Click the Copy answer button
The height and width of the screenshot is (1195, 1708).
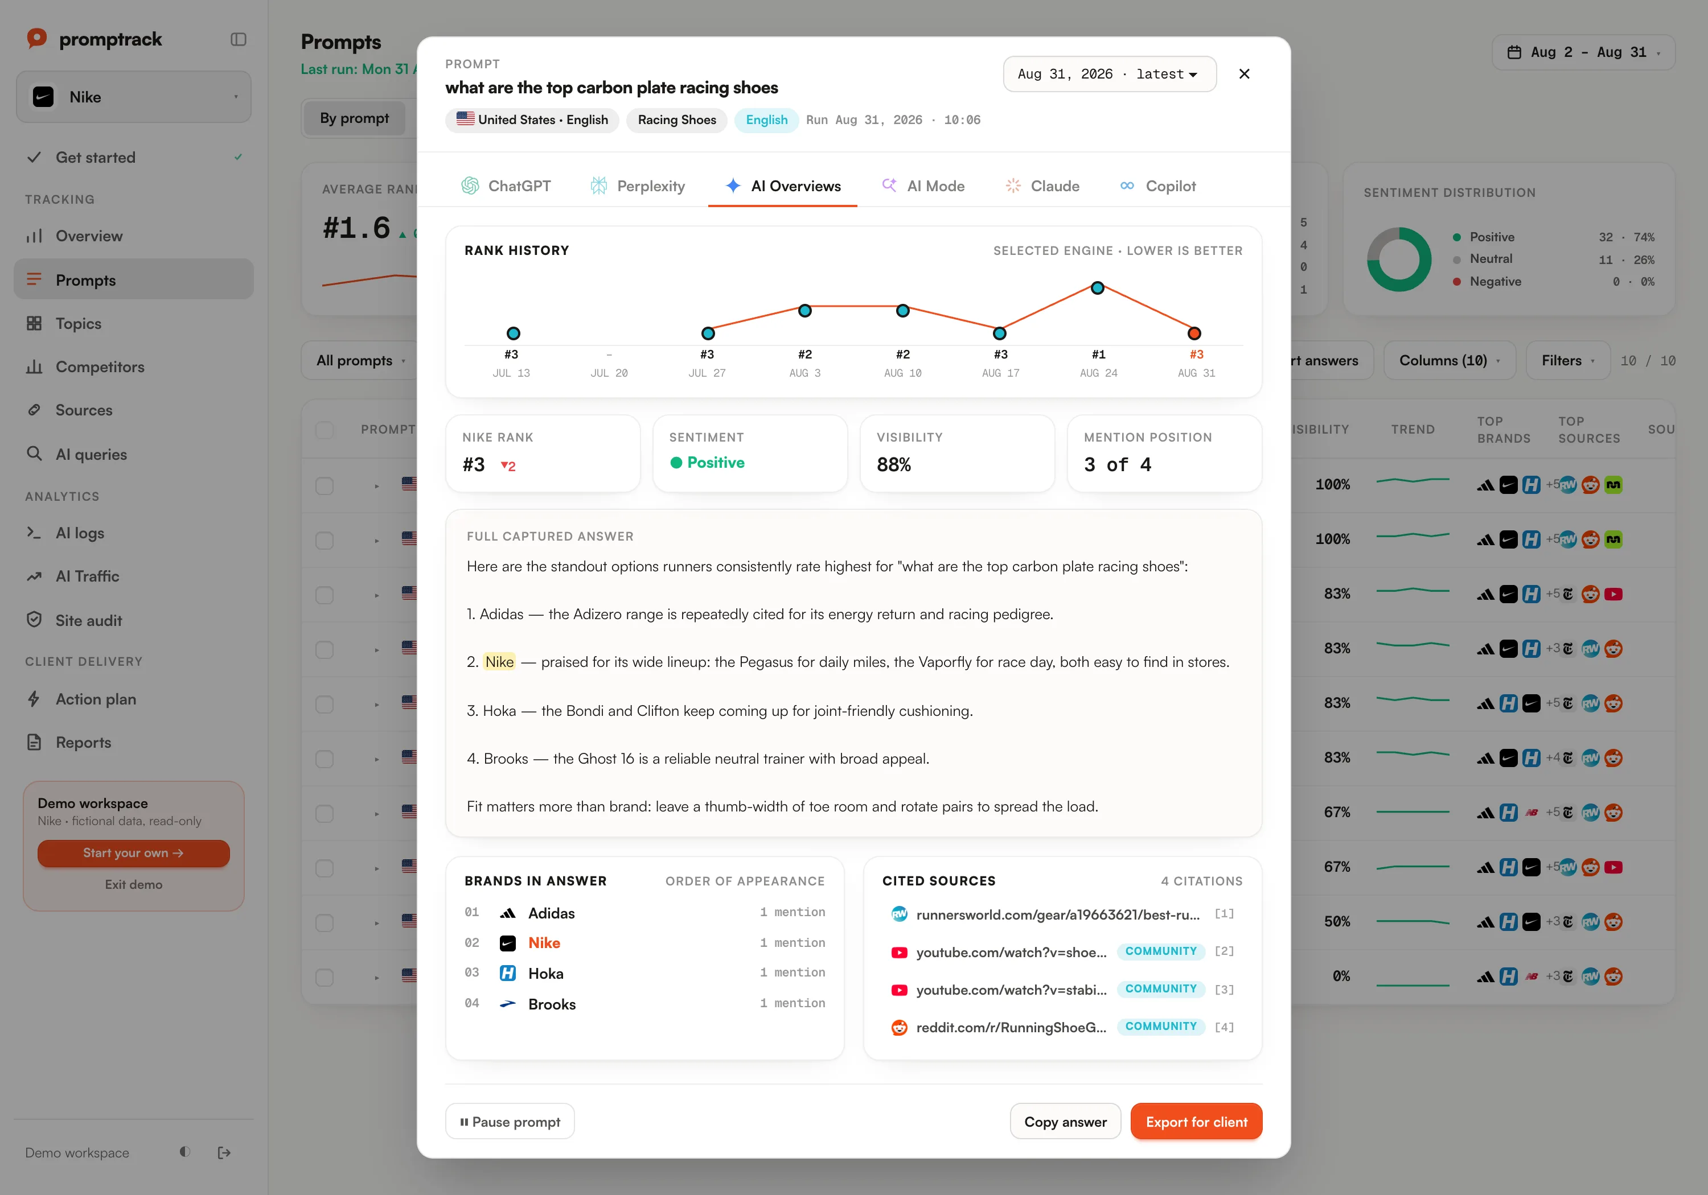pos(1065,1122)
